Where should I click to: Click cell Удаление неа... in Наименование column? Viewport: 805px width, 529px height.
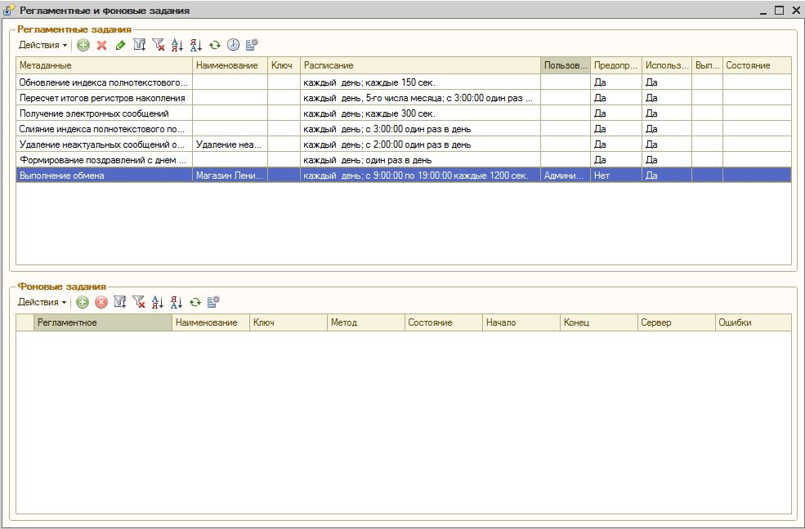coord(230,144)
